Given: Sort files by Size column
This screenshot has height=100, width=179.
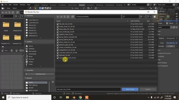Looking at the screenshot, I should click(148, 21).
